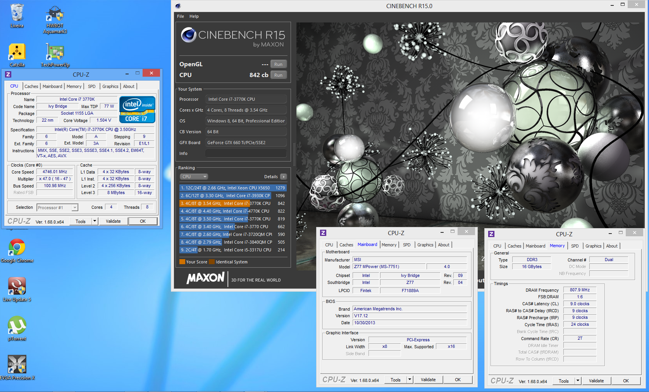Screen dimensions: 649x392
Task: Open Tools dropdown arrow in the Mainboard CPU-Z window
Action: click(410, 380)
